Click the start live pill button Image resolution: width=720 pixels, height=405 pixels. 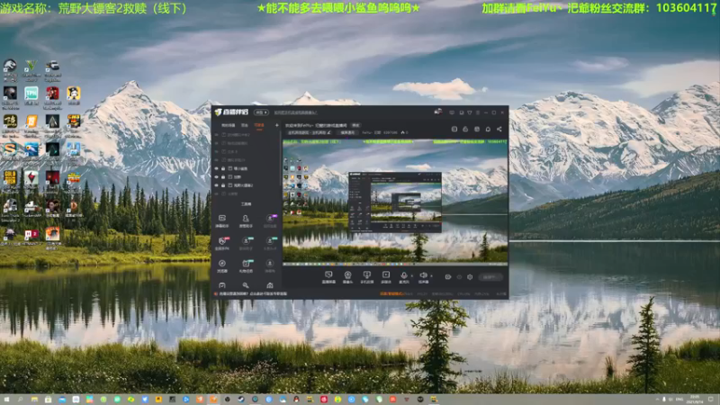[x=490, y=277]
